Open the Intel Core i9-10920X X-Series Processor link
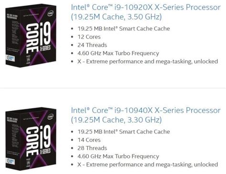Screen dimensions: 226x174 (146, 12)
